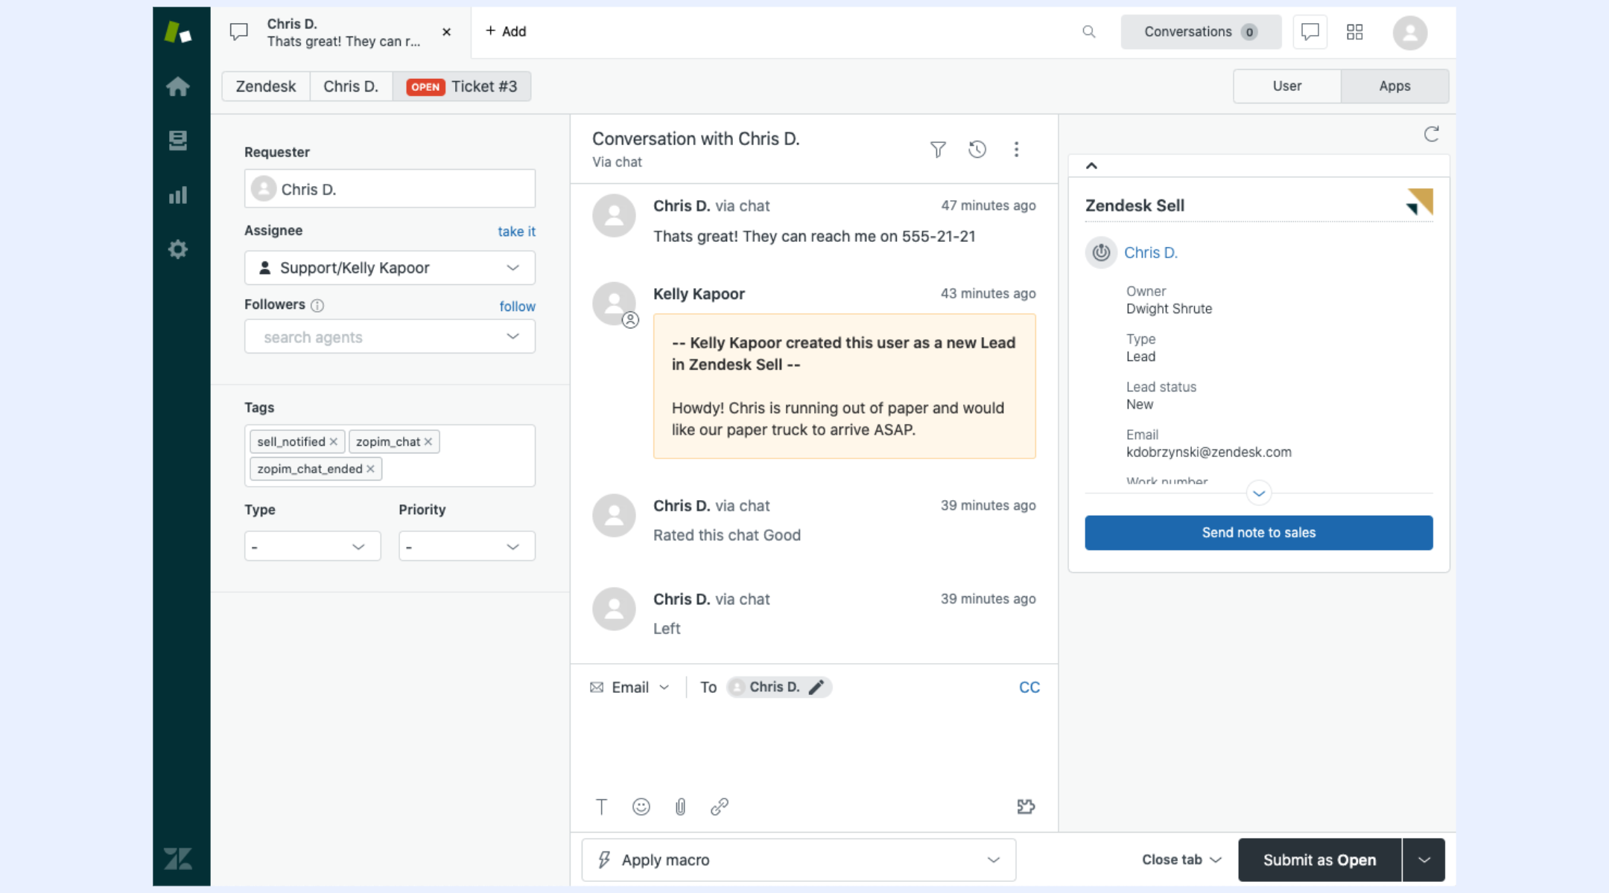Insert a link into the reply
Viewport: 1609px width, 893px height.
tap(720, 807)
